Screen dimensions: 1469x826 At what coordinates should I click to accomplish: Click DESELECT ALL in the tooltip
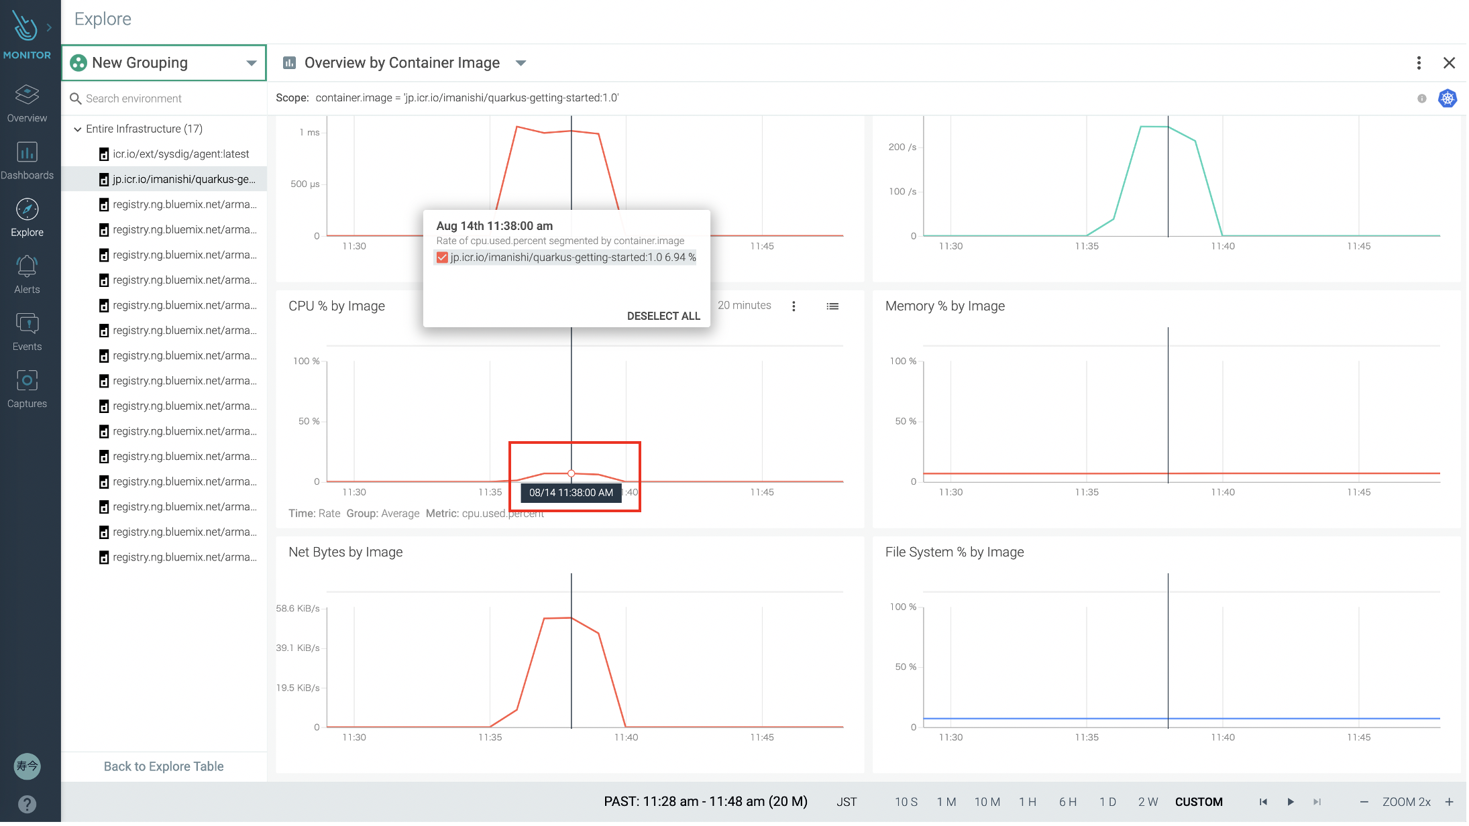pos(663,316)
